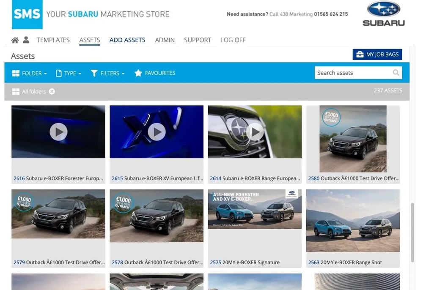
Task: Click the 237 ASSETS count text
Action: pos(387,90)
